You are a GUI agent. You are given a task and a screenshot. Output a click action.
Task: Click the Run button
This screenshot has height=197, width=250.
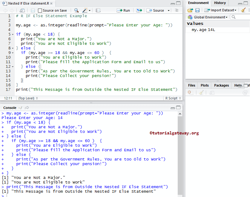click(123, 10)
